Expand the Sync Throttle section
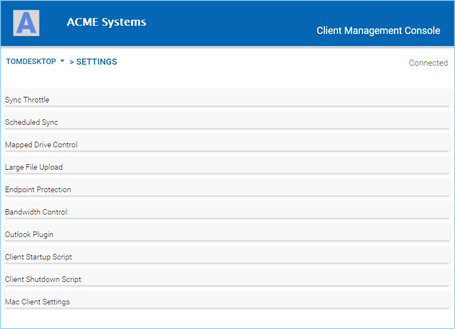This screenshot has width=455, height=329. pyautogui.click(x=227, y=97)
